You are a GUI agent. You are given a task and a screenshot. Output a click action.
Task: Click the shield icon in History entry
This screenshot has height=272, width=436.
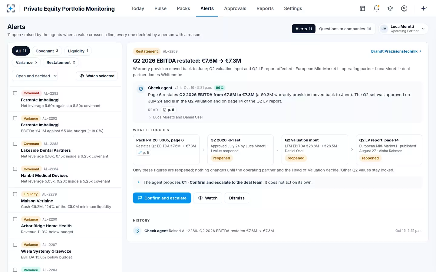tap(137, 231)
